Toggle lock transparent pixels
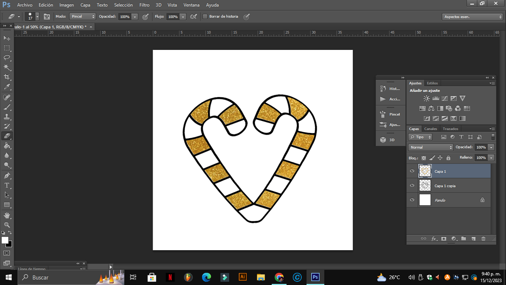 point(424,158)
